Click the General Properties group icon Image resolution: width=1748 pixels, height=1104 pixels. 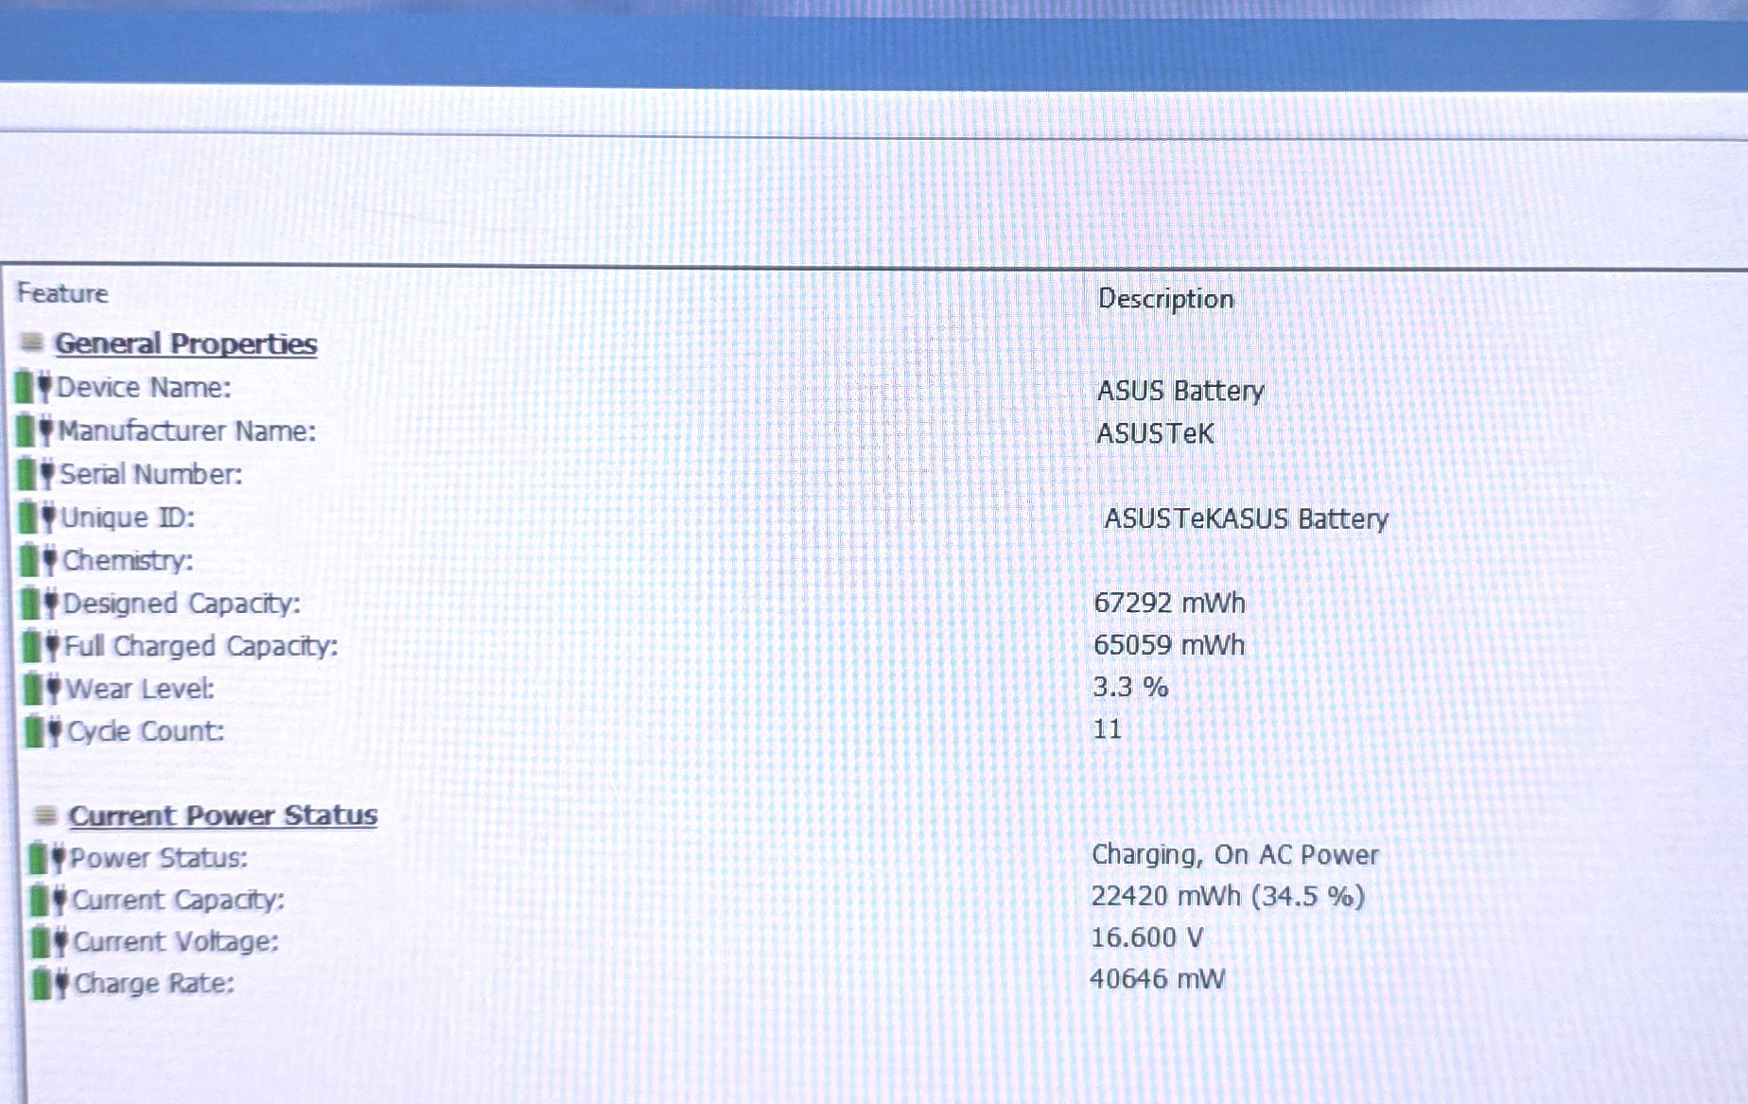tap(32, 342)
